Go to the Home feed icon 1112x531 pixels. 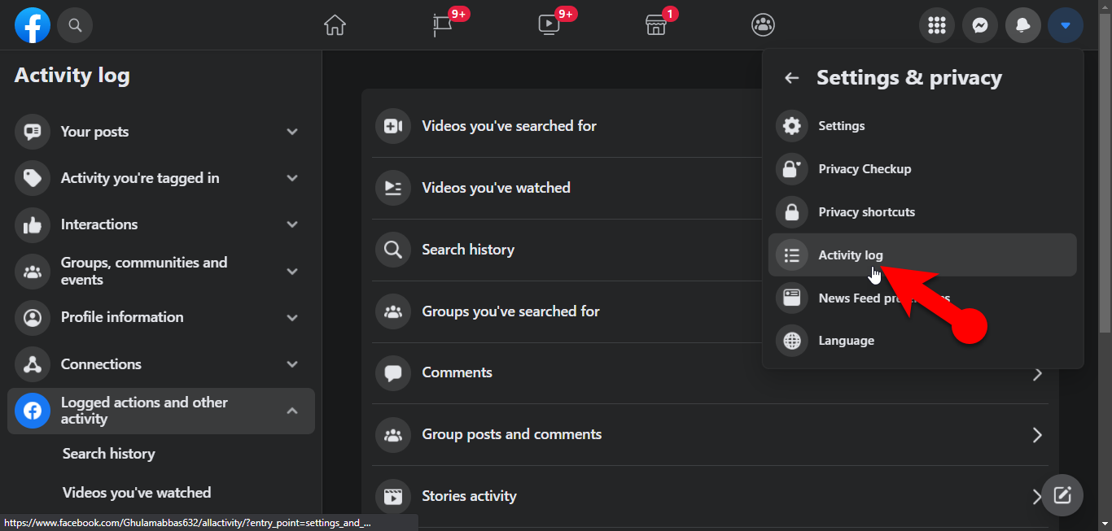tap(335, 25)
